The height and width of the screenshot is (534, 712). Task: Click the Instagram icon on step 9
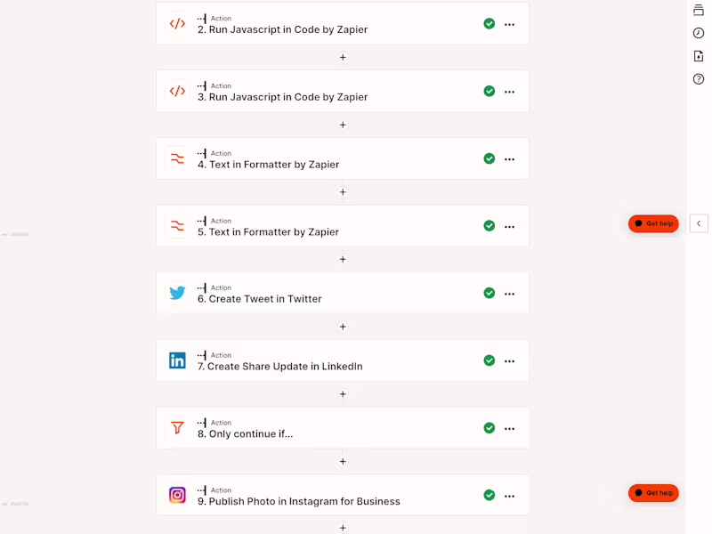click(x=177, y=495)
